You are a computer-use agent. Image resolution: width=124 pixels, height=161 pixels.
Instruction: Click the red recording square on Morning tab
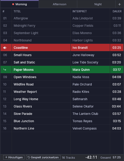click(x=13, y=4)
